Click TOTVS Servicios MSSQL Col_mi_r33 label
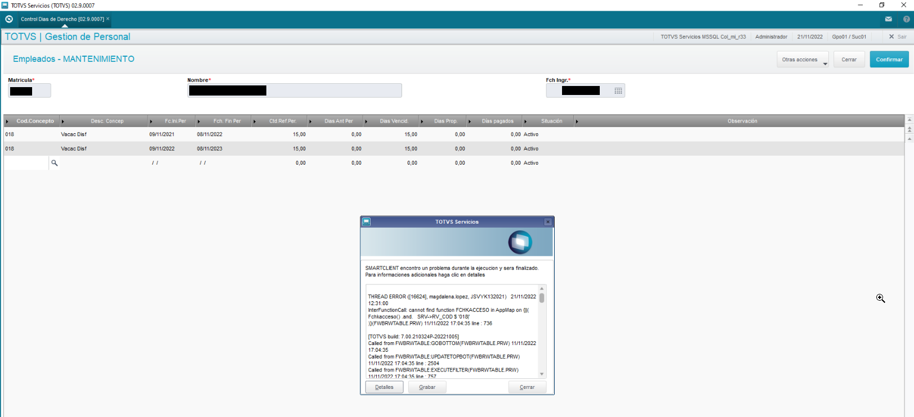This screenshot has height=417, width=914. pyautogui.click(x=703, y=37)
